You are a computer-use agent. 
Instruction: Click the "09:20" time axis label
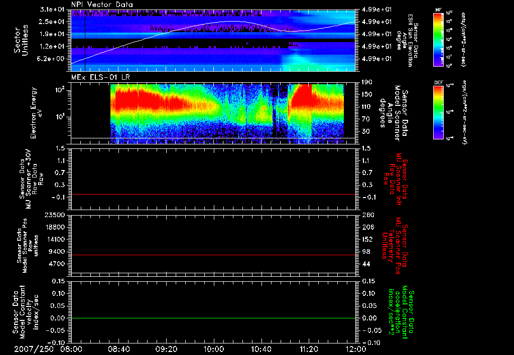[x=166, y=349]
